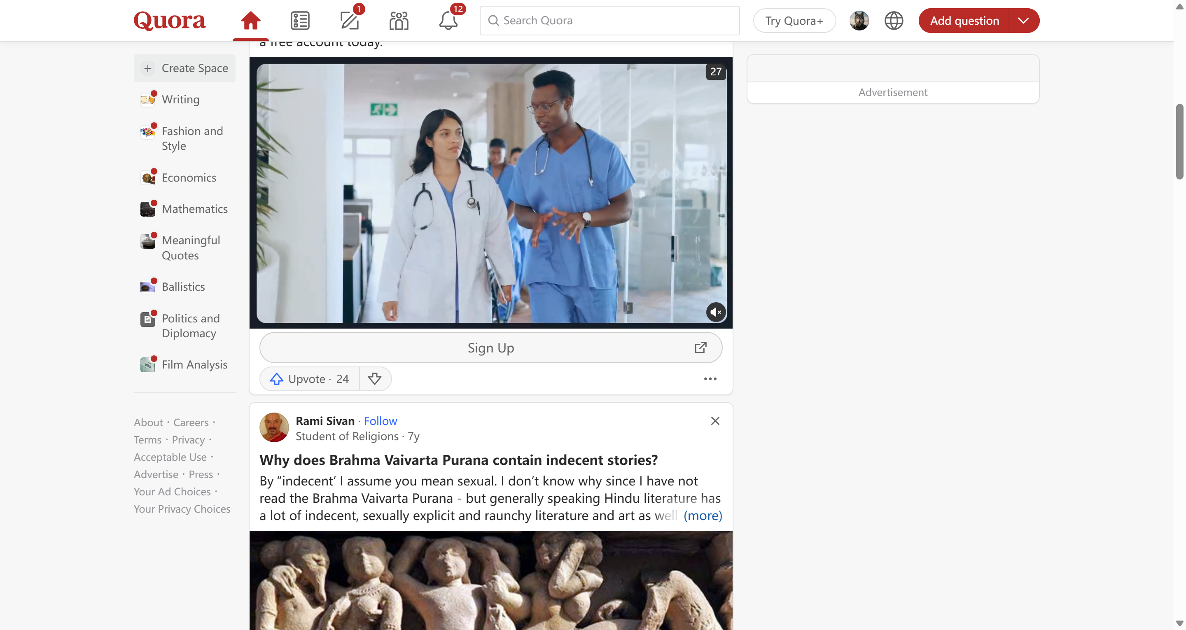
Task: Click the Create Space button
Action: tap(184, 68)
